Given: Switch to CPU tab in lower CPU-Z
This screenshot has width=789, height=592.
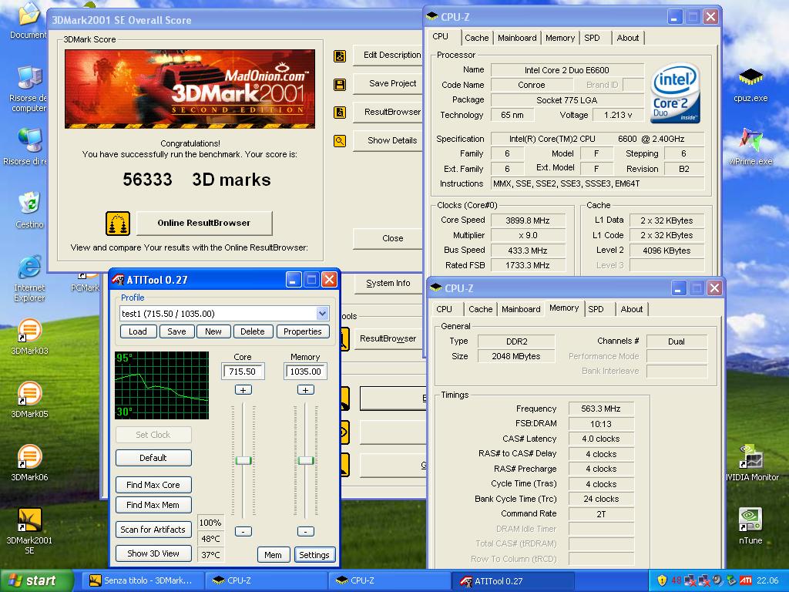Looking at the screenshot, I should pos(444,309).
